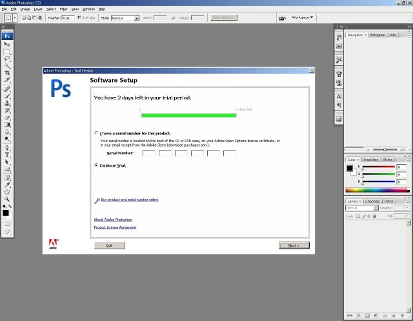413x321 pixels.
Task: Switch to the Swatches tab
Action: point(371,159)
